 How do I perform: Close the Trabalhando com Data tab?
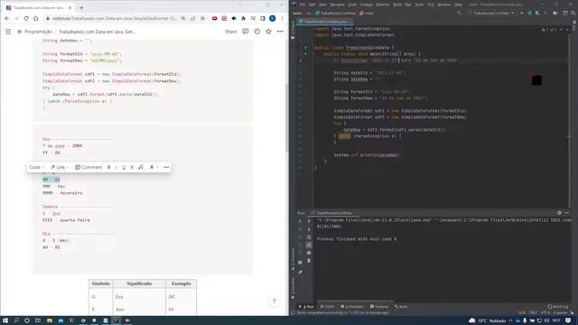click(70, 7)
